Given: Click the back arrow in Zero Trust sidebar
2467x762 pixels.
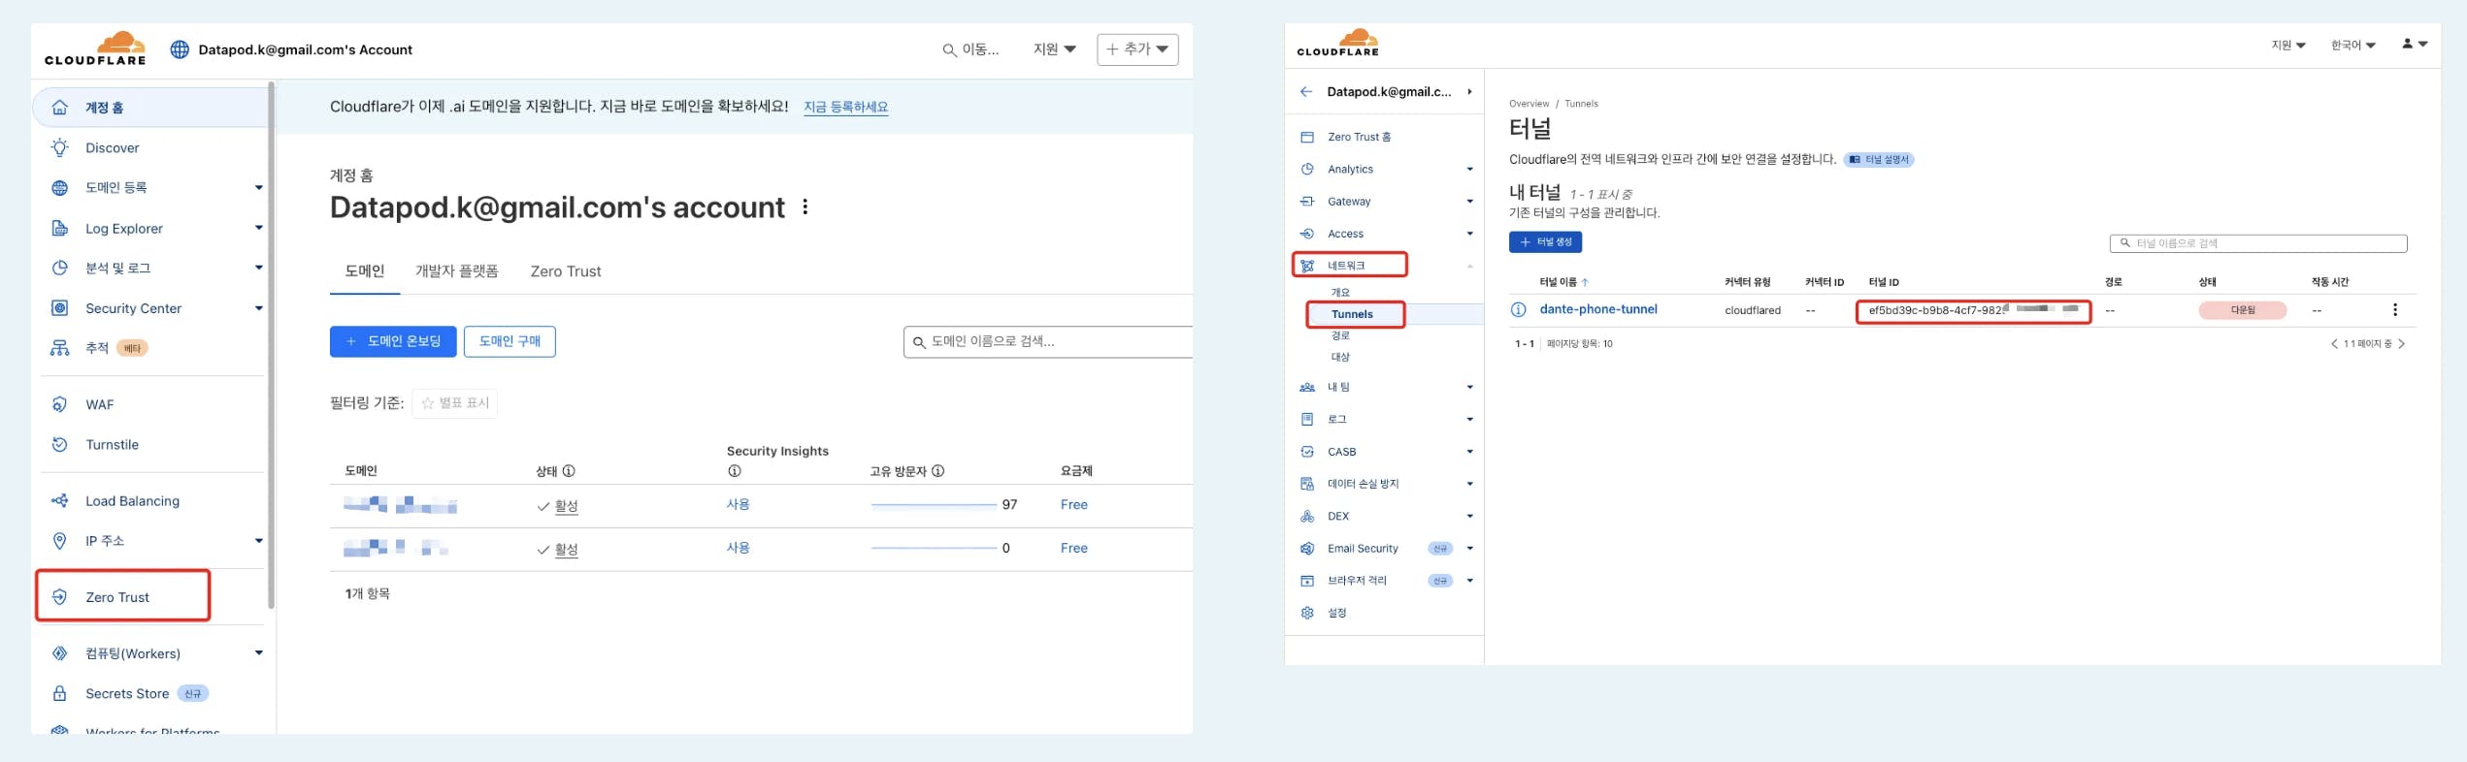Looking at the screenshot, I should click(x=1306, y=92).
